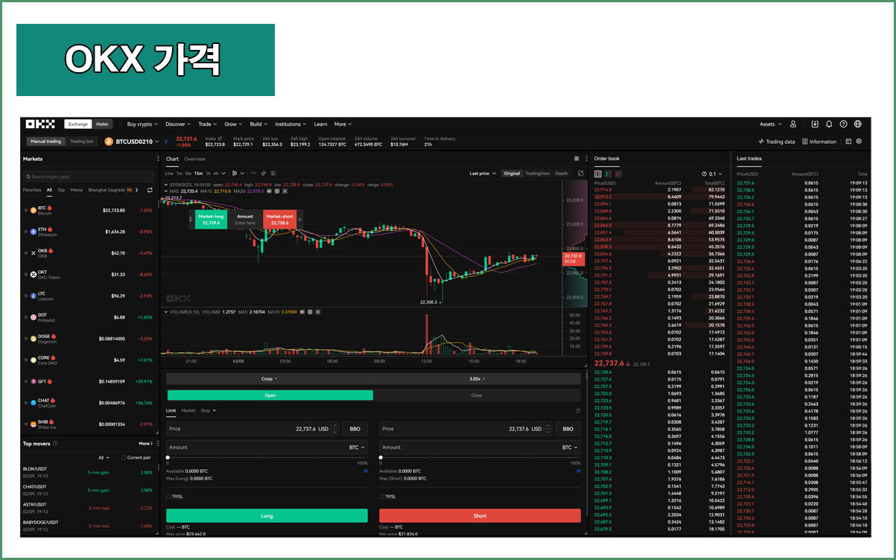Open the chart indicators icon
Viewport: 896px width, 560px height.
pyautogui.click(x=254, y=174)
